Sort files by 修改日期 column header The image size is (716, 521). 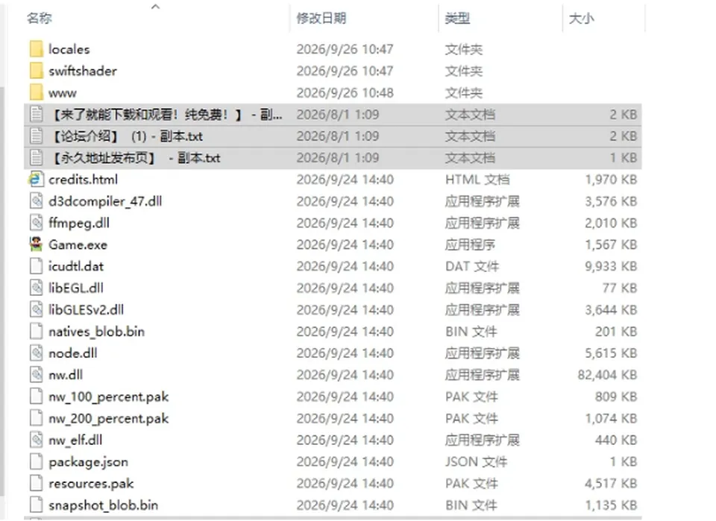pyautogui.click(x=321, y=18)
